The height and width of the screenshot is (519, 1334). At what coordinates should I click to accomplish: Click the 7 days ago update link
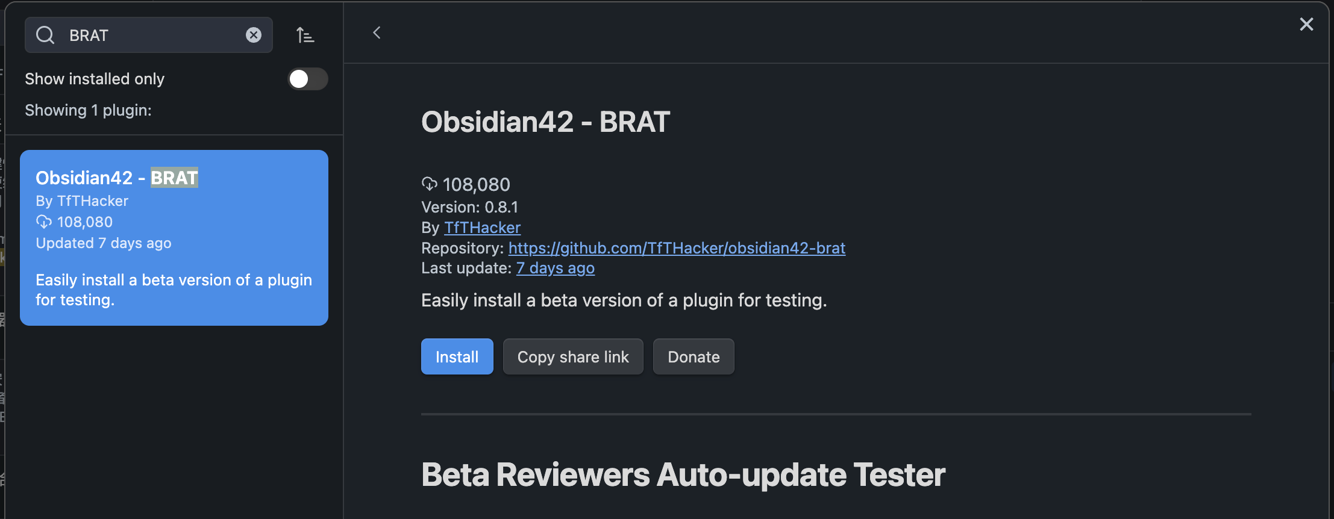(x=555, y=268)
